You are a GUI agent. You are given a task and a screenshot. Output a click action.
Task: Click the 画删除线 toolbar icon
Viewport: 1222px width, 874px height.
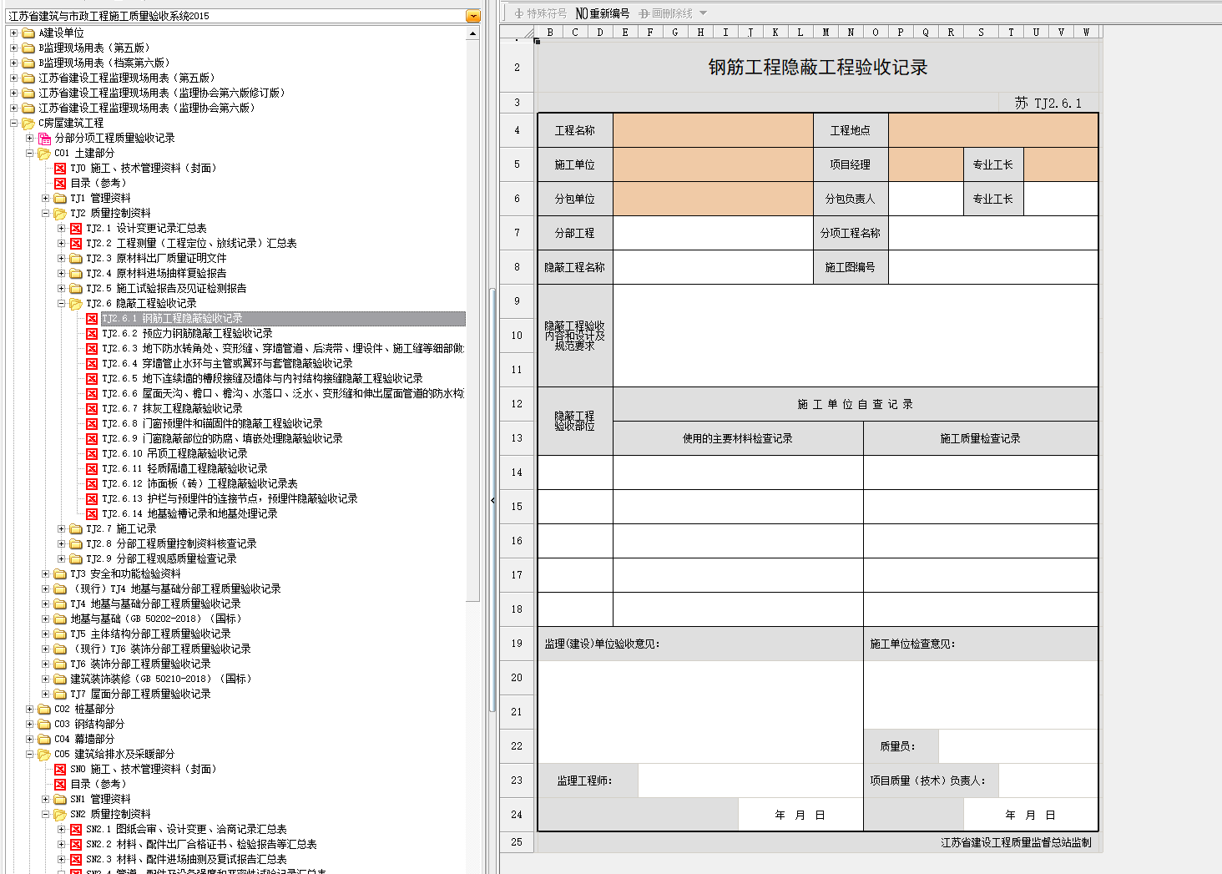tap(644, 13)
